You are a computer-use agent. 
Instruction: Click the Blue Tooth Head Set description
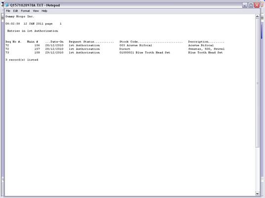click(x=205, y=53)
